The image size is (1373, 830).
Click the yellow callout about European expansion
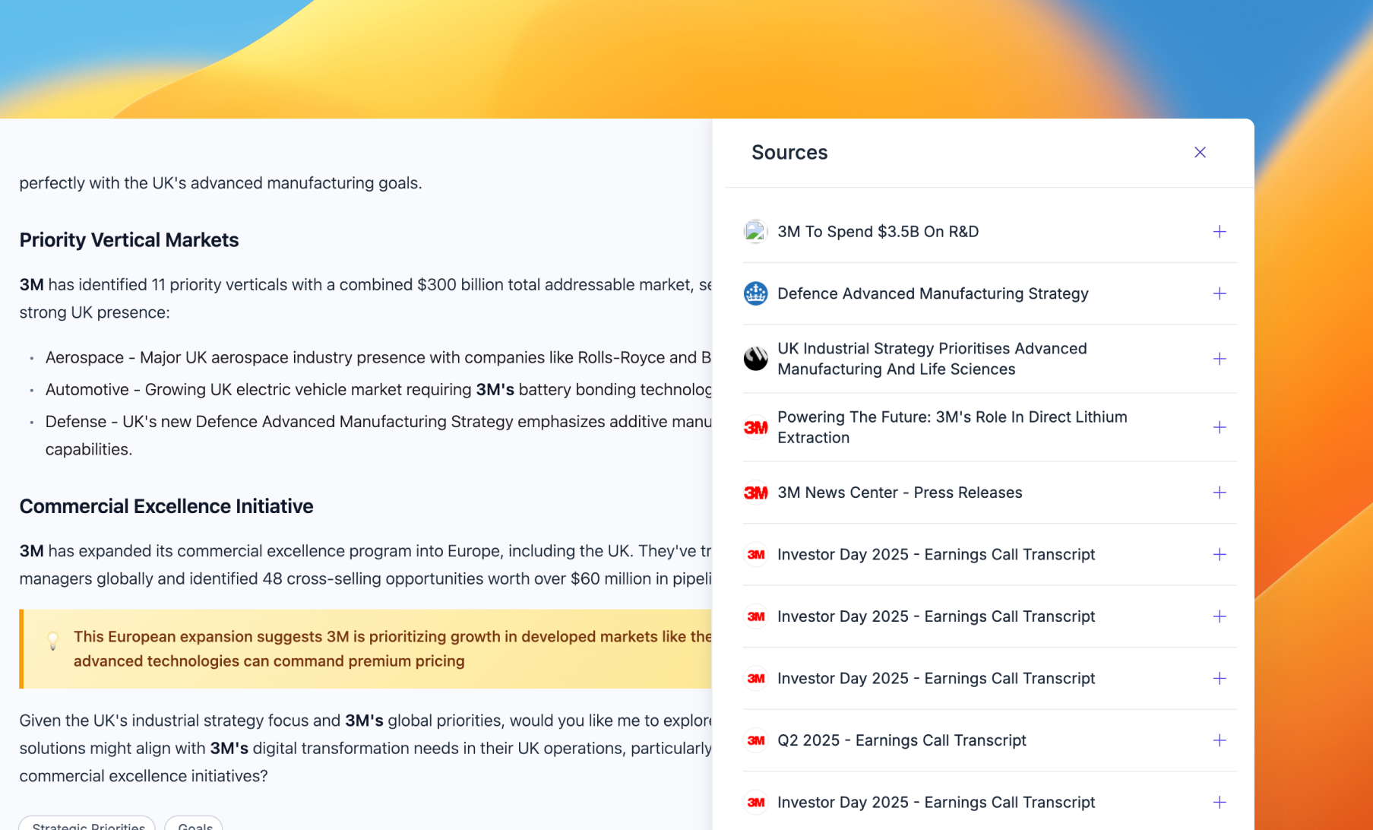coord(365,649)
